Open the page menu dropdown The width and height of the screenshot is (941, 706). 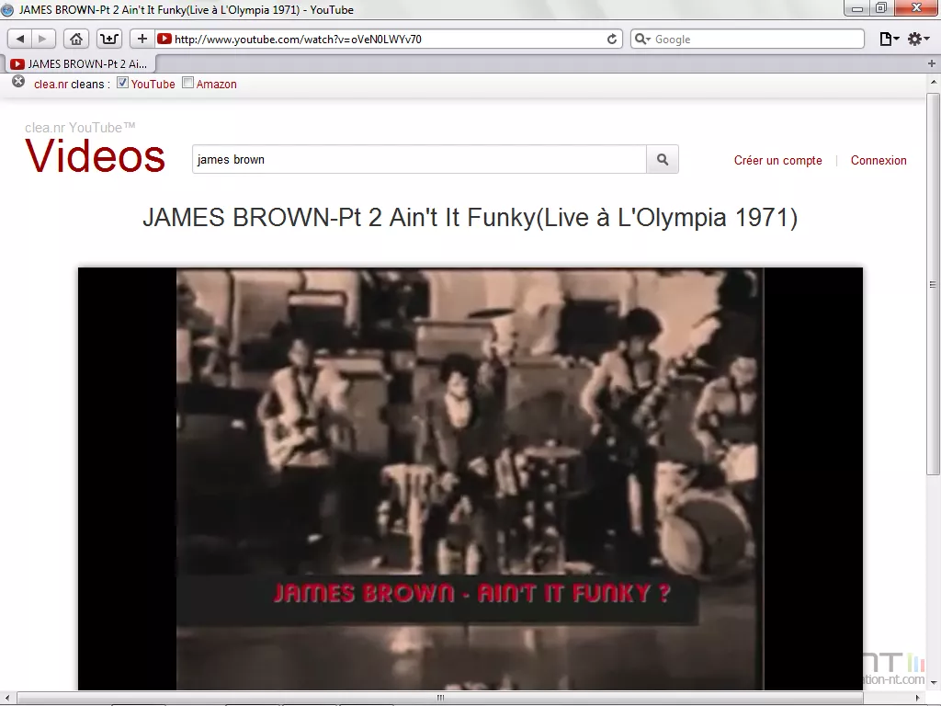pyautogui.click(x=888, y=39)
